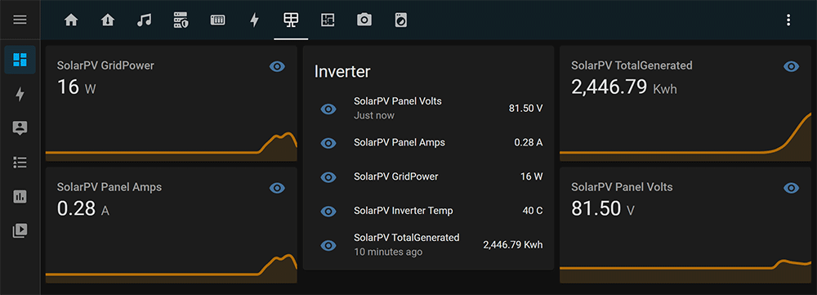This screenshot has width=817, height=295.
Task: Open SolarPV Inverter Temp entity row
Action: click(x=428, y=211)
